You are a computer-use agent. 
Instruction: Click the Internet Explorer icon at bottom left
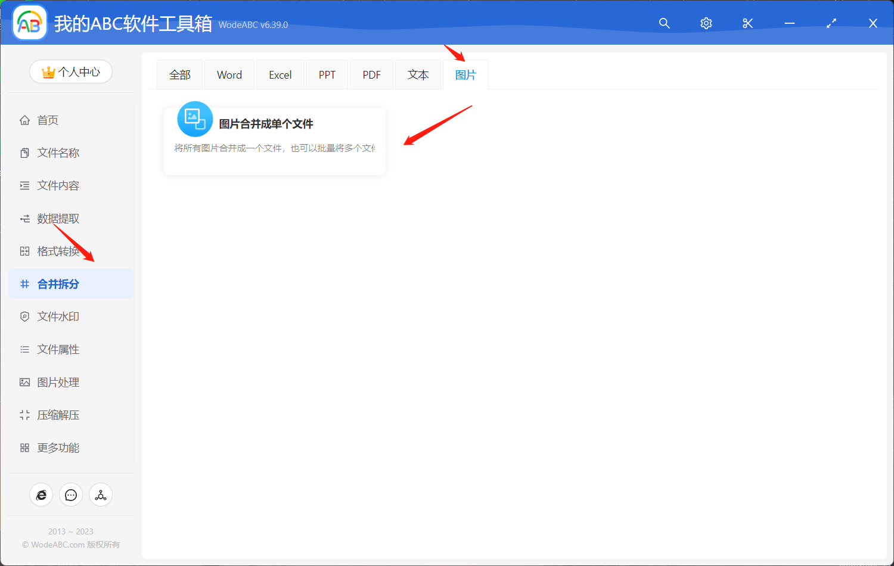pyautogui.click(x=41, y=495)
